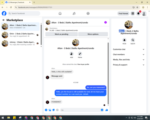
Task: Click Search in conversation magnifier icon
Action: coord(133,40)
